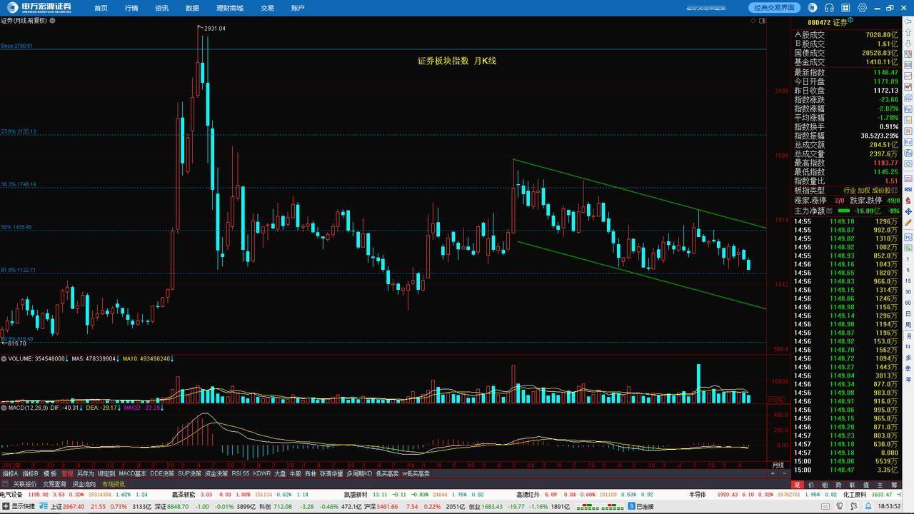The height and width of the screenshot is (514, 914).
Task: Open the 账户 menu
Action: coord(298,8)
